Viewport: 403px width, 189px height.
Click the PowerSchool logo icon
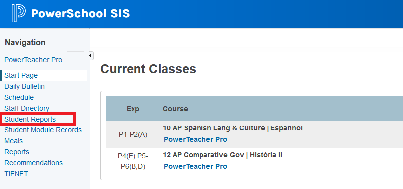tap(18, 13)
